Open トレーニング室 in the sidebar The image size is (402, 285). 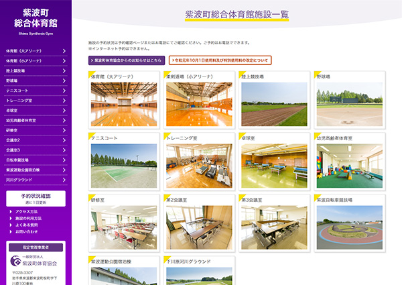coord(36,101)
